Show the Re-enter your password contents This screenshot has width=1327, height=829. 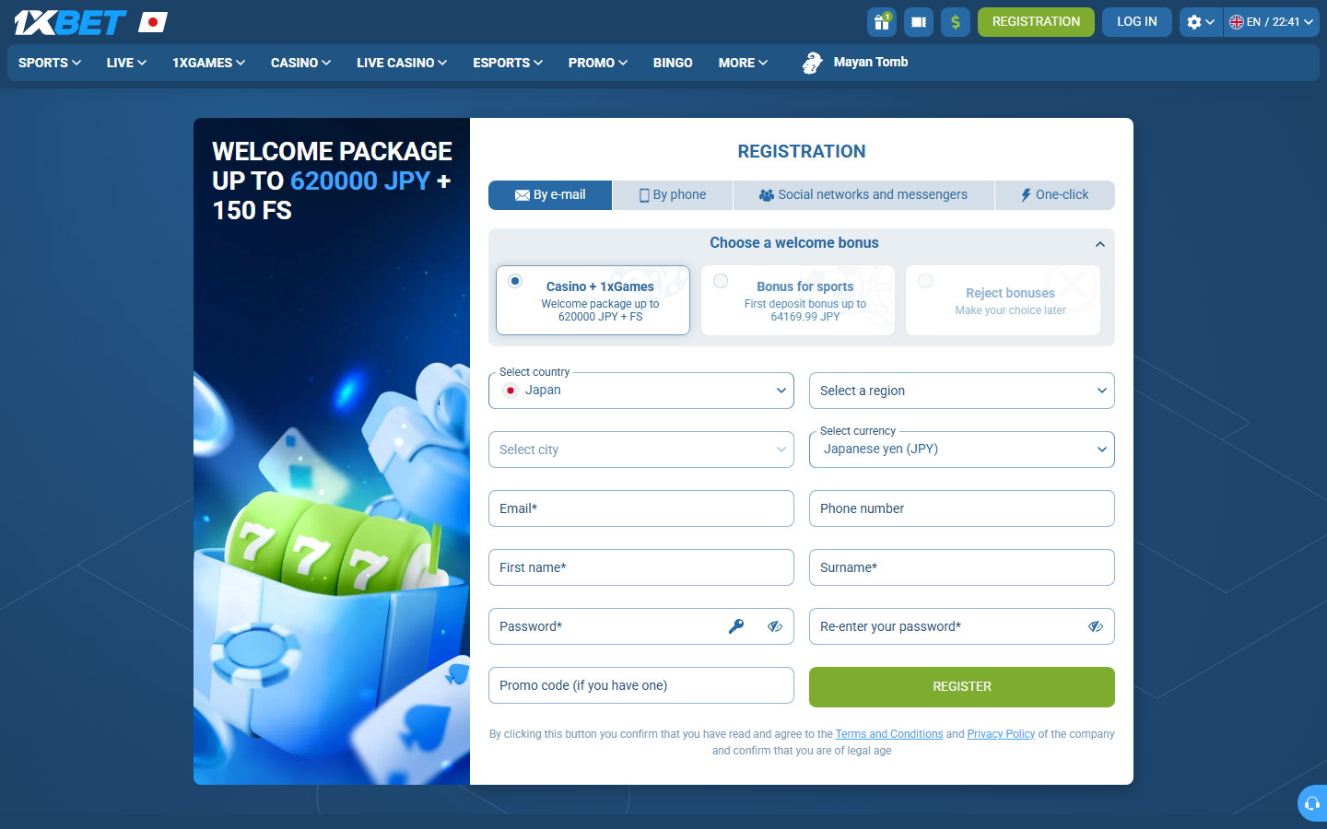point(1096,626)
